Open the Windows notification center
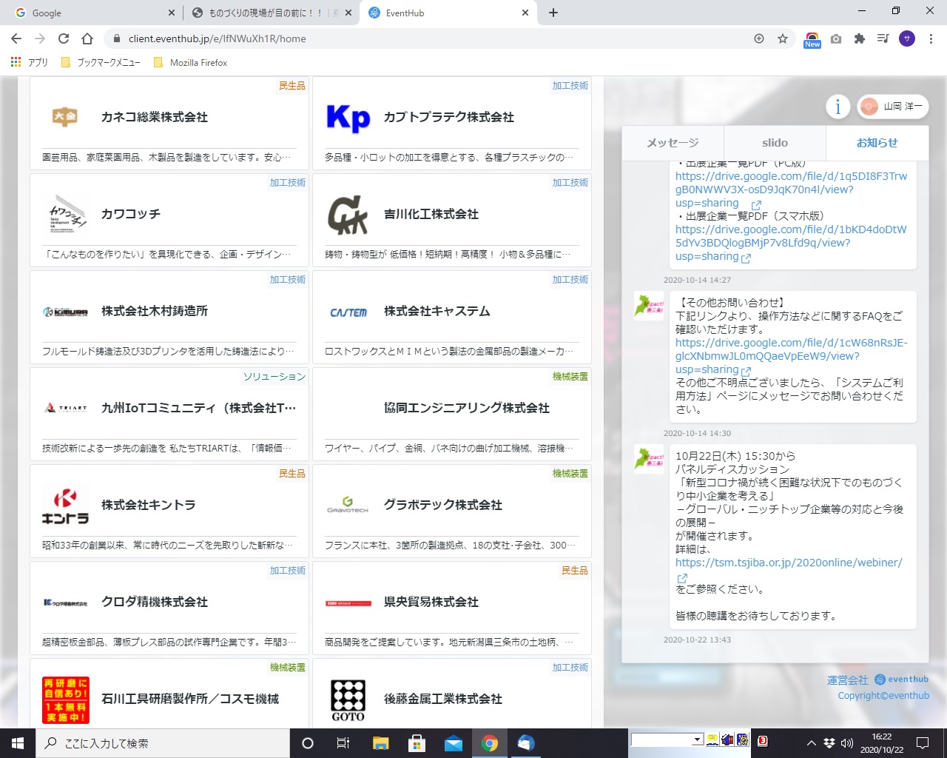This screenshot has height=758, width=947. (x=923, y=743)
